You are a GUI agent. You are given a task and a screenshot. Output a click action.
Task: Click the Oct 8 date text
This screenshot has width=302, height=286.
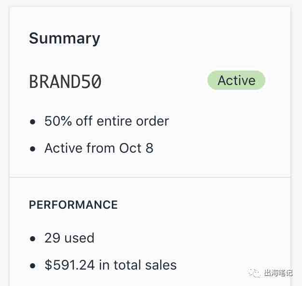[x=136, y=148]
